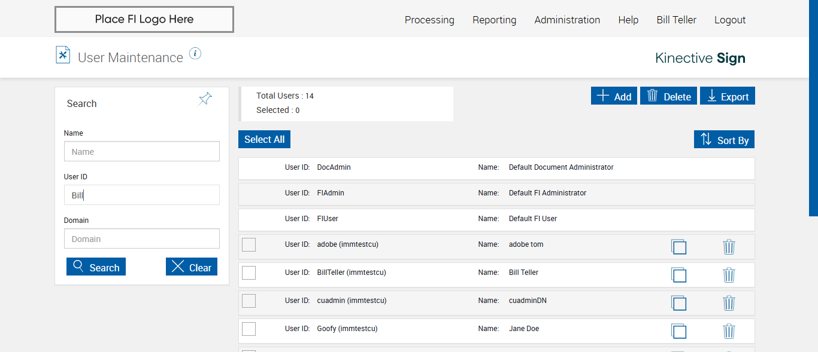Click trash icon on BillTeller row
Image resolution: width=818 pixels, height=352 pixels.
pyautogui.click(x=729, y=275)
